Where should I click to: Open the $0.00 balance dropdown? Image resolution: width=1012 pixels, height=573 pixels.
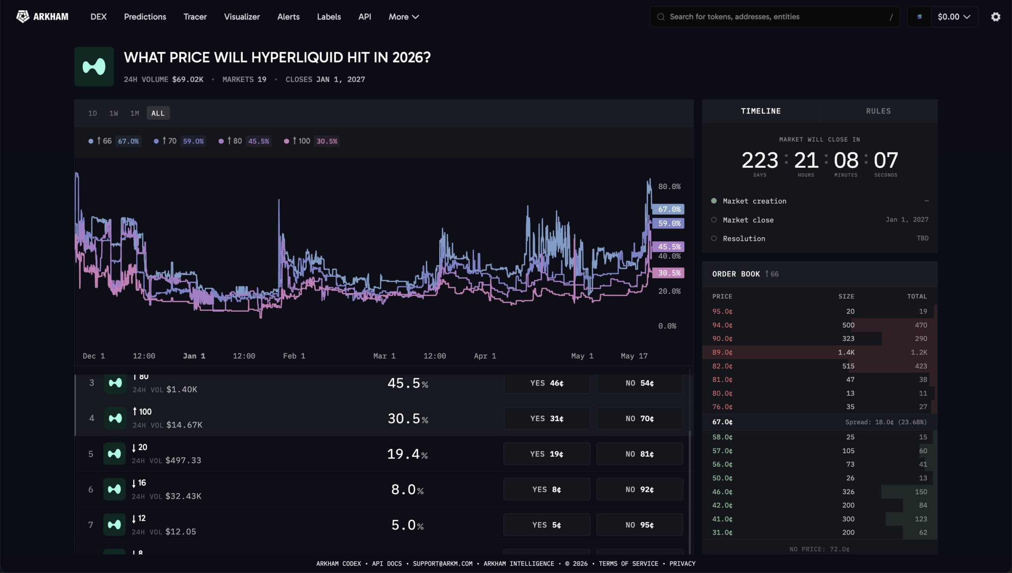pyautogui.click(x=954, y=17)
